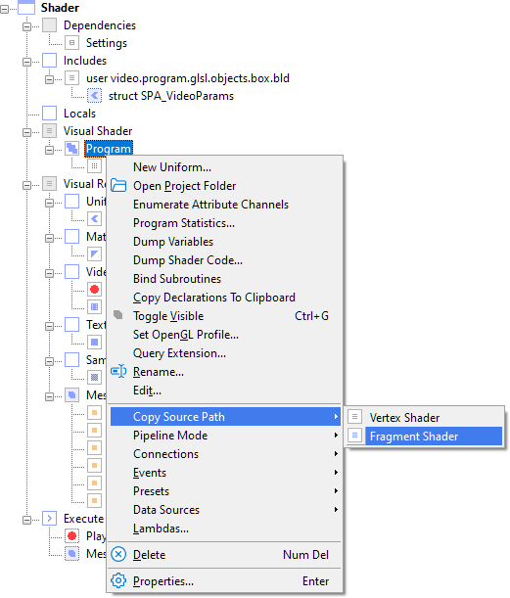The width and height of the screenshot is (510, 598).
Task: Select the Locals tree item
Action: point(79,114)
